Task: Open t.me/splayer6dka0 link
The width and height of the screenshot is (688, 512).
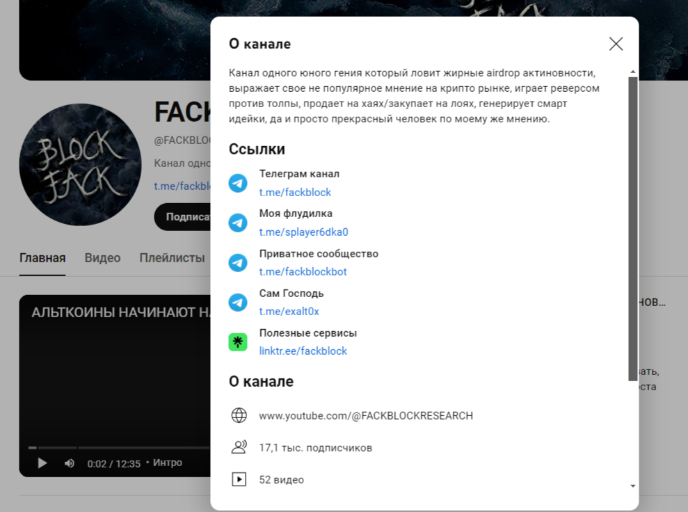Action: click(x=303, y=232)
